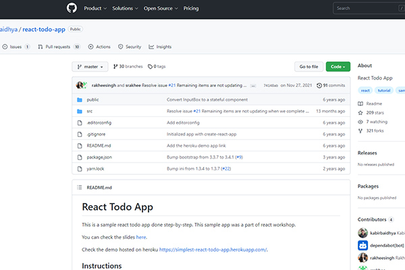
Task: Open the .editorconfig file
Action: (x=99, y=123)
